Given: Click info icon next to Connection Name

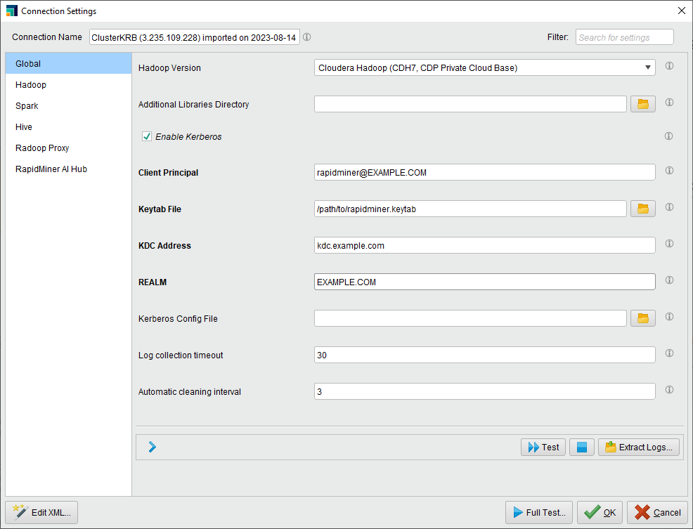Looking at the screenshot, I should click(306, 37).
